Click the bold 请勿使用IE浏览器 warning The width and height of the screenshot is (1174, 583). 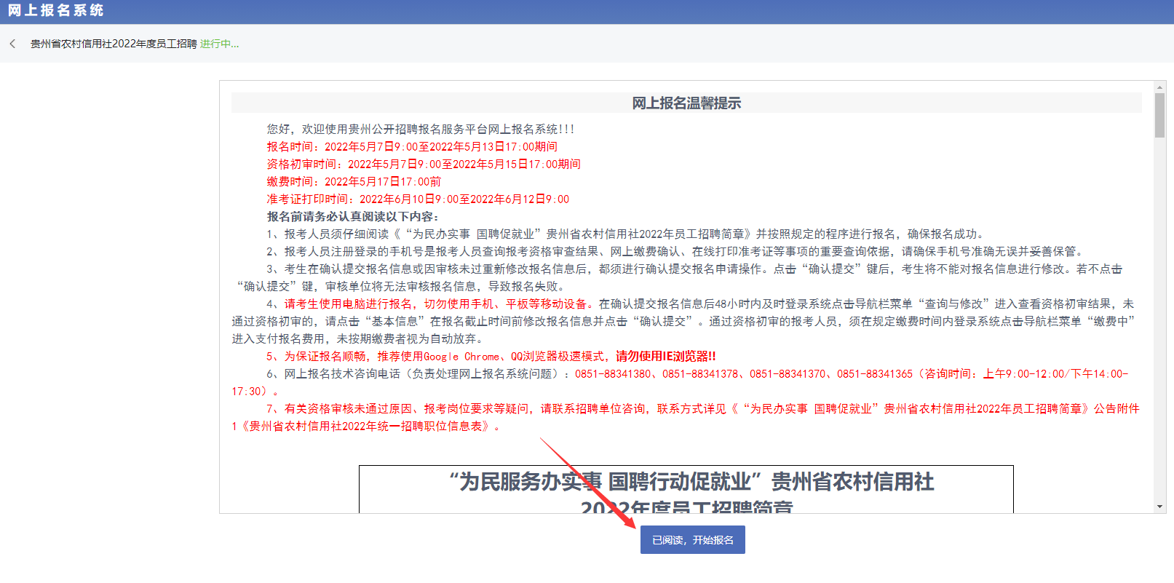click(x=665, y=357)
